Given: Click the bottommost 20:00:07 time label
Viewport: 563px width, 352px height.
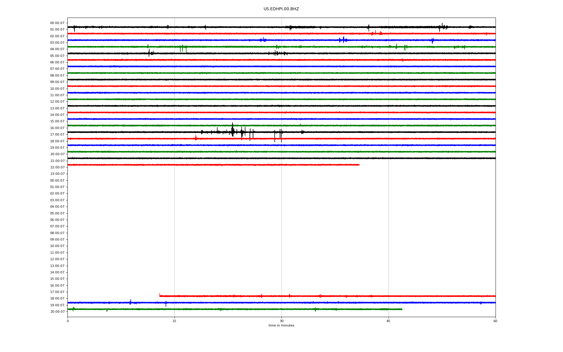Looking at the screenshot, I should [57, 312].
